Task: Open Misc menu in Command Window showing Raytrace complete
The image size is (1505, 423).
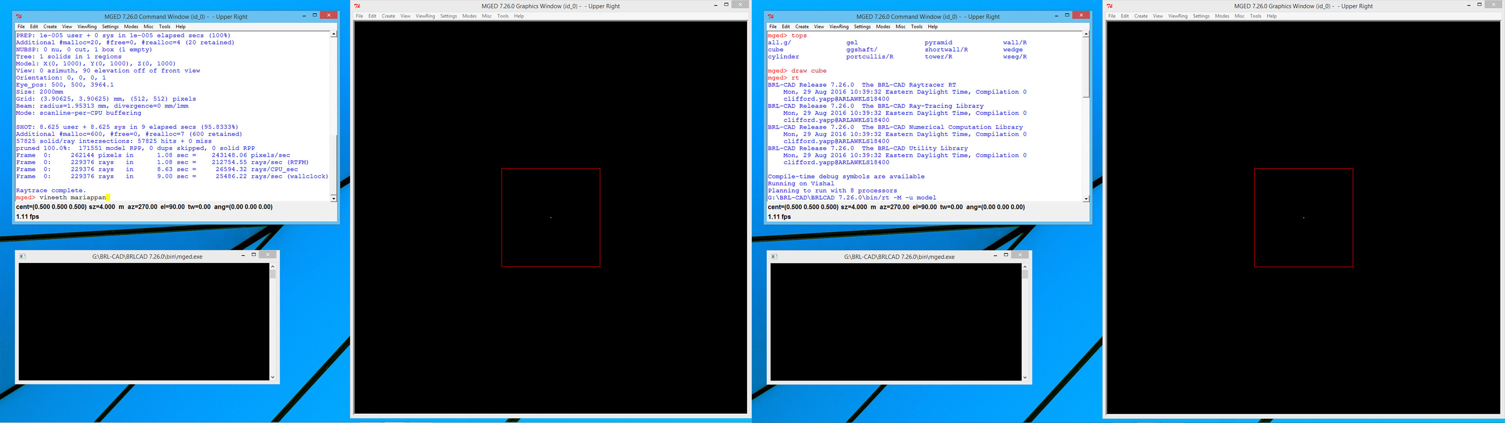Action: tap(148, 26)
